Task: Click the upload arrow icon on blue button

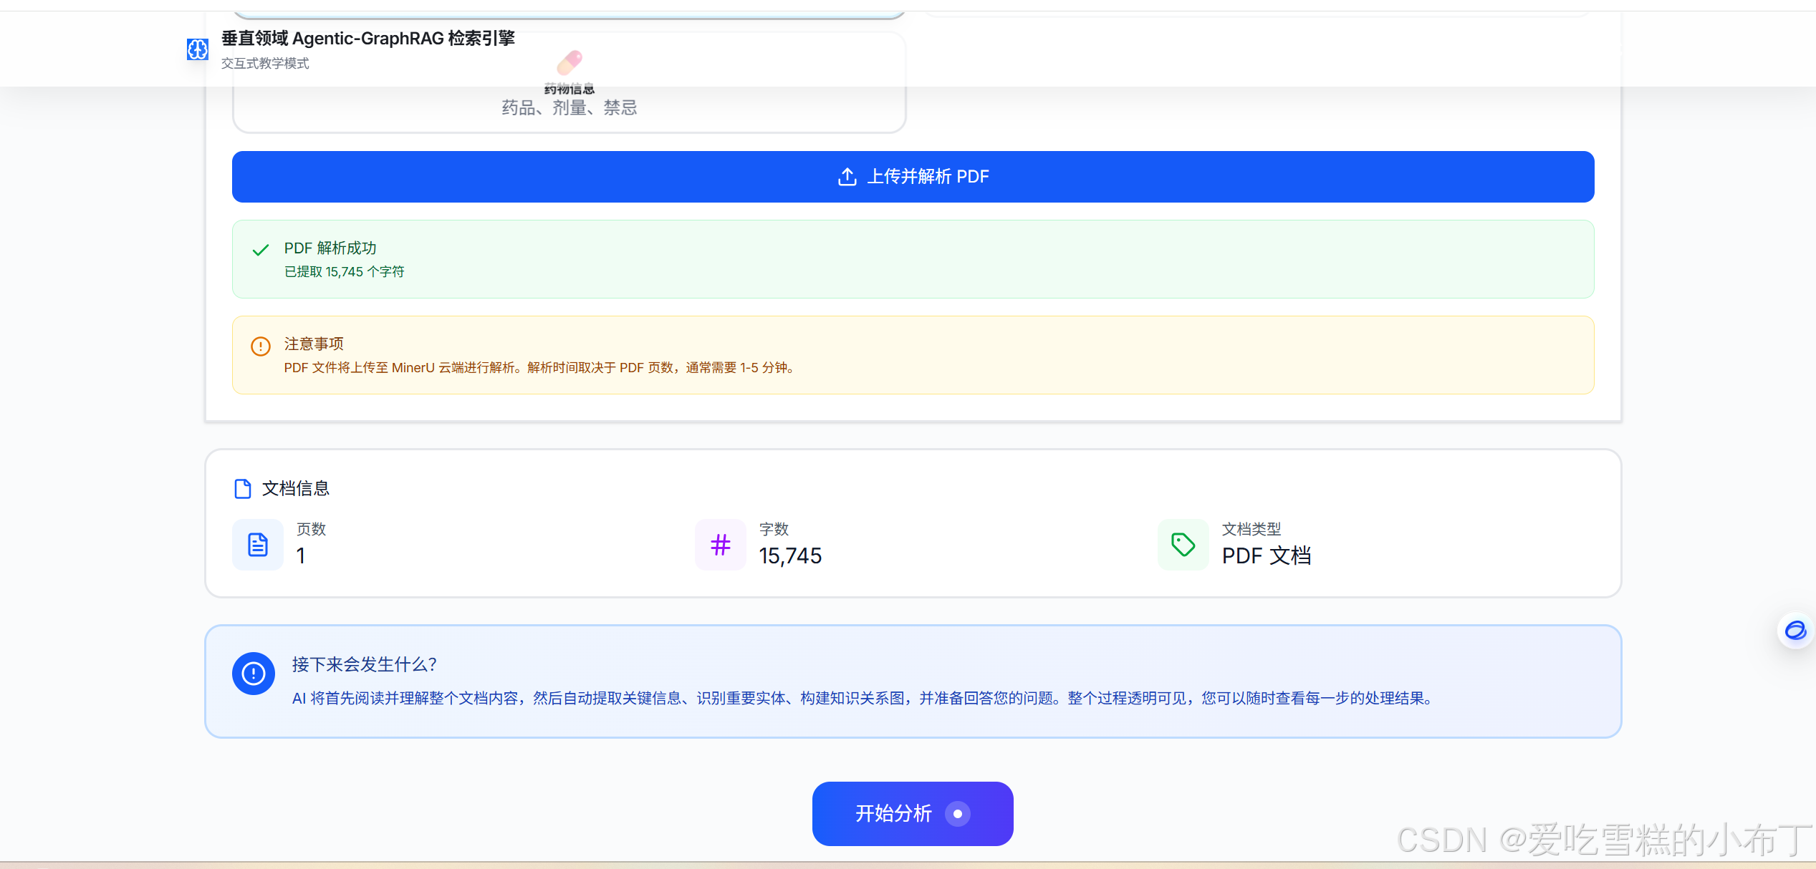Action: pyautogui.click(x=847, y=177)
